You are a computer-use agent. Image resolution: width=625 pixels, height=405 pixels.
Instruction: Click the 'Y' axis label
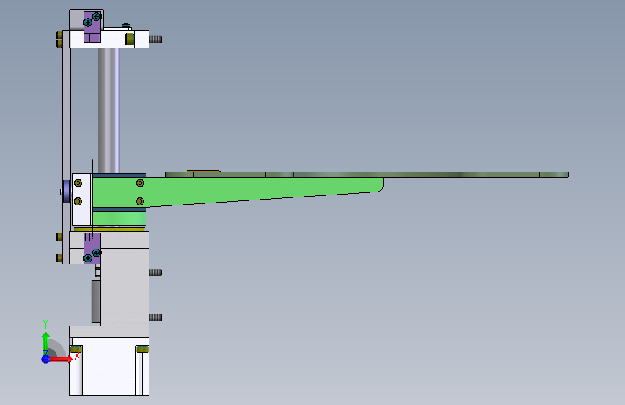click(45, 324)
